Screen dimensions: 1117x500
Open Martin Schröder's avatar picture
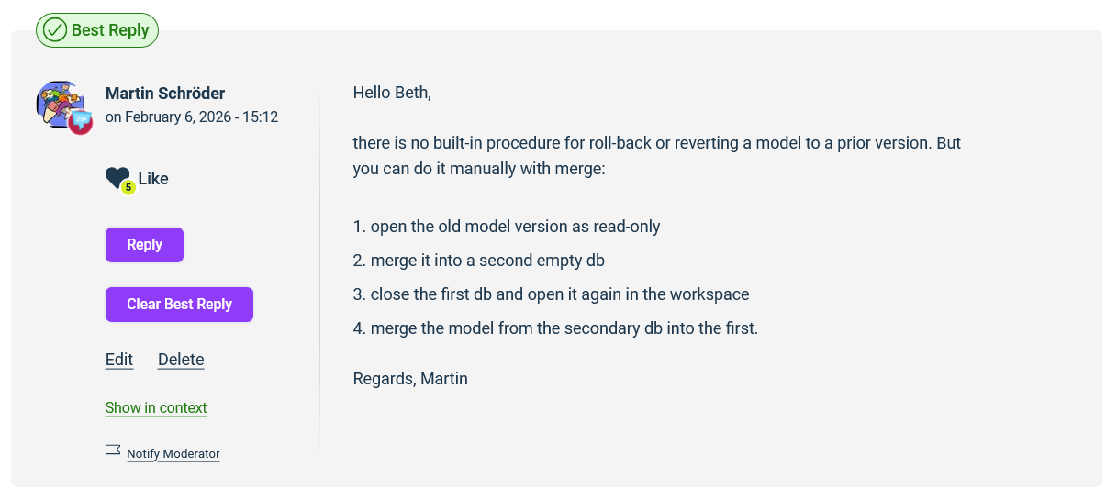tap(58, 103)
